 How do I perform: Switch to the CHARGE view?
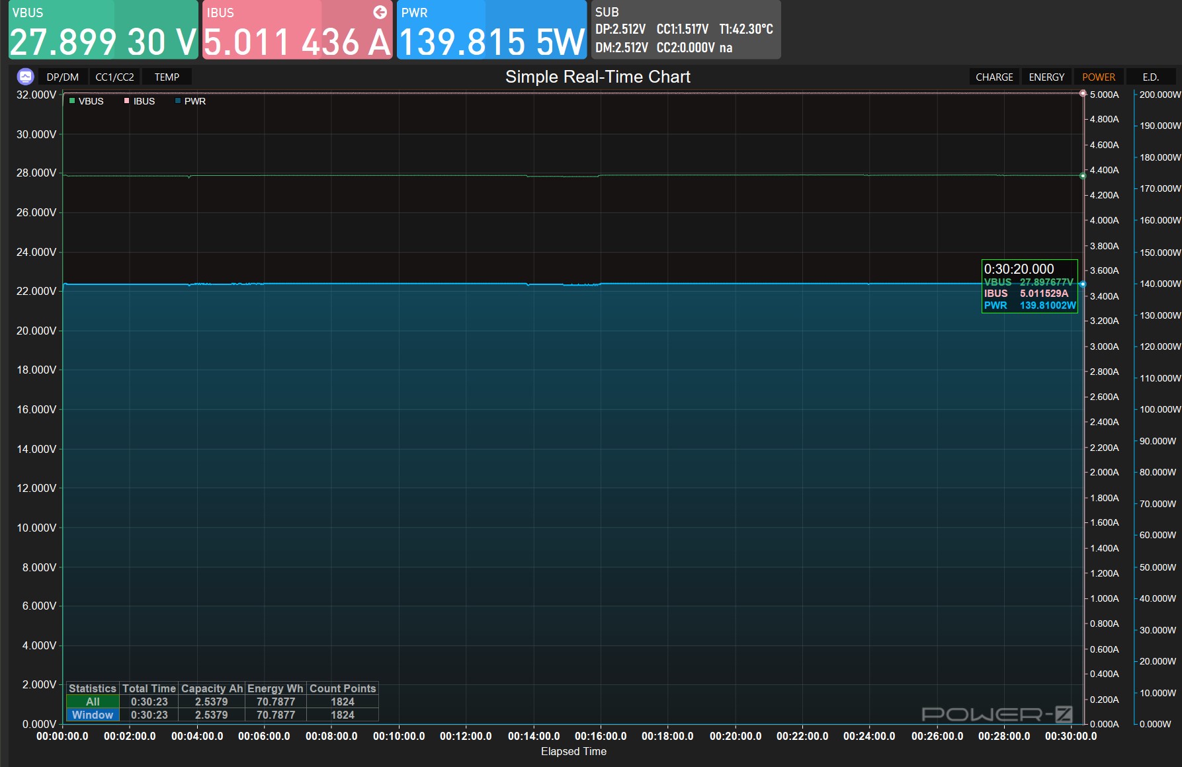[994, 77]
